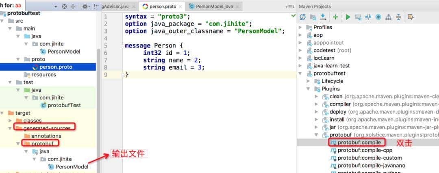Toggle Skip Tests mode lightning icon
Viewport: 439px width, 173px height.
378,17
